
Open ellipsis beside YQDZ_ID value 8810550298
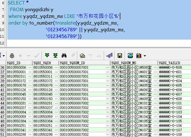[x=30, y=134]
